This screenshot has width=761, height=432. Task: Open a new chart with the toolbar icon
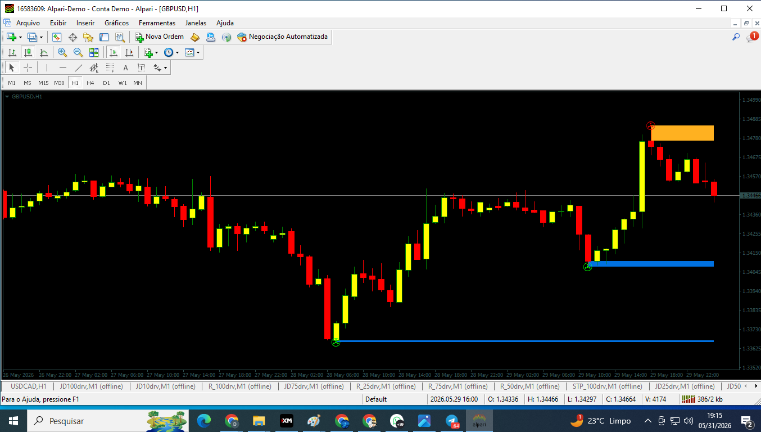[x=11, y=37]
